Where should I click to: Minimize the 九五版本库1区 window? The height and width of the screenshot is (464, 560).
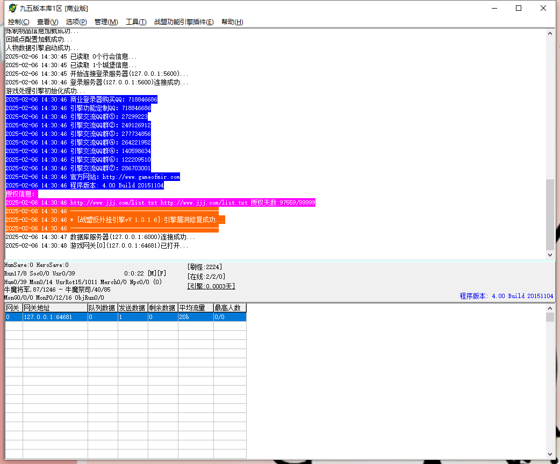click(494, 8)
